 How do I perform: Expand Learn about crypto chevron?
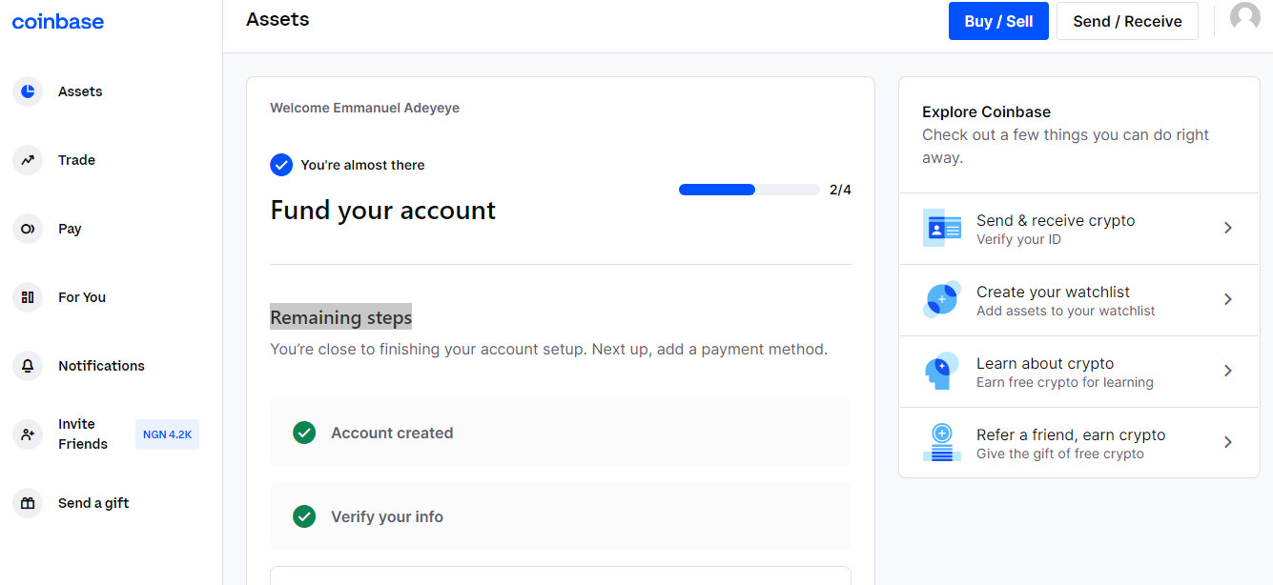pos(1228,371)
